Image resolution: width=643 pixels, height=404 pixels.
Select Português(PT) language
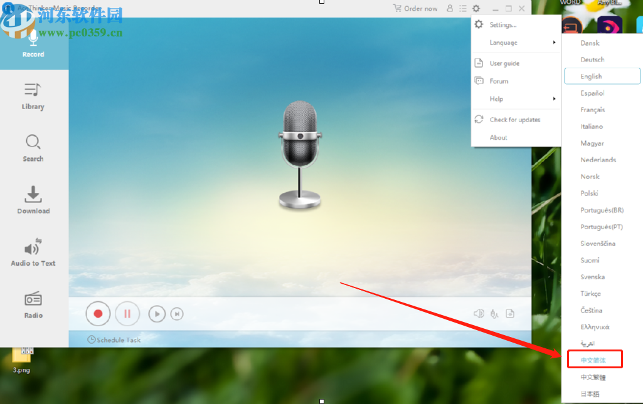click(602, 227)
